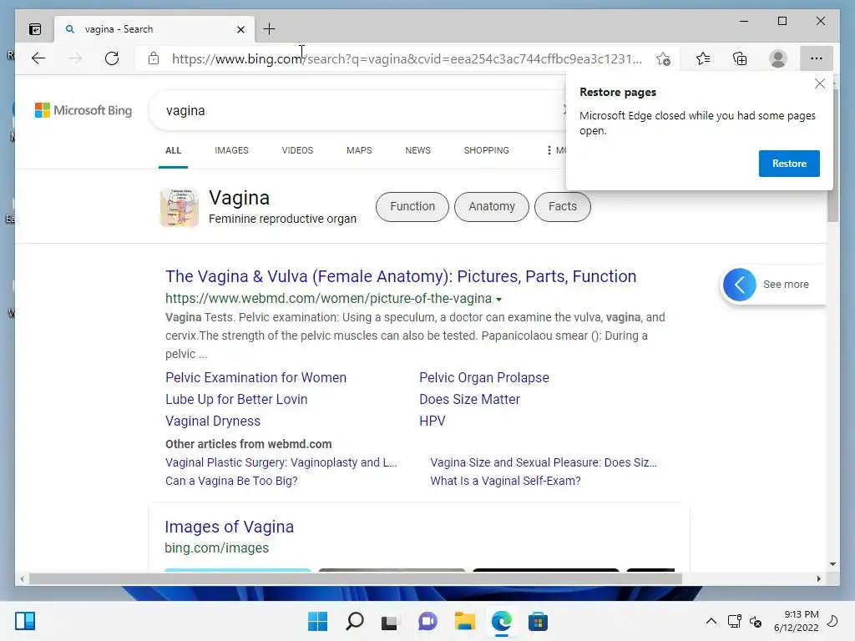The width and height of the screenshot is (855, 641).
Task: Switch to the SHOPPING tab
Action: tap(487, 150)
